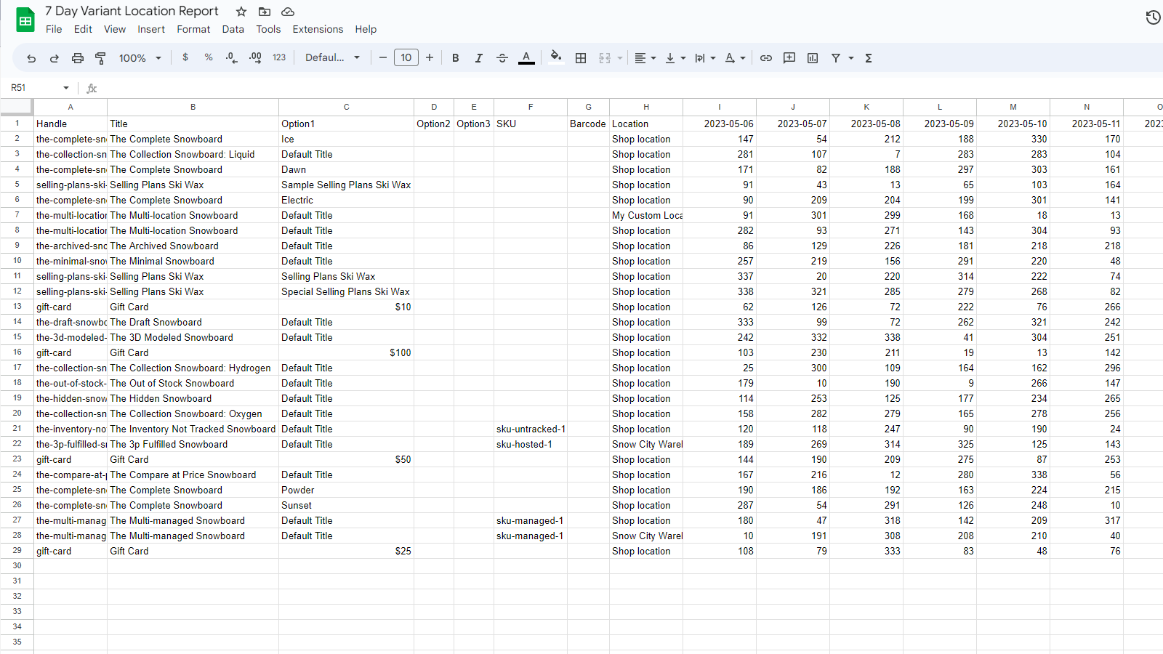The width and height of the screenshot is (1163, 654).
Task: Insert a chart
Action: pos(813,58)
